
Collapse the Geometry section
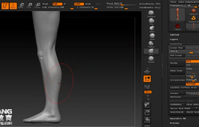click(176, 44)
